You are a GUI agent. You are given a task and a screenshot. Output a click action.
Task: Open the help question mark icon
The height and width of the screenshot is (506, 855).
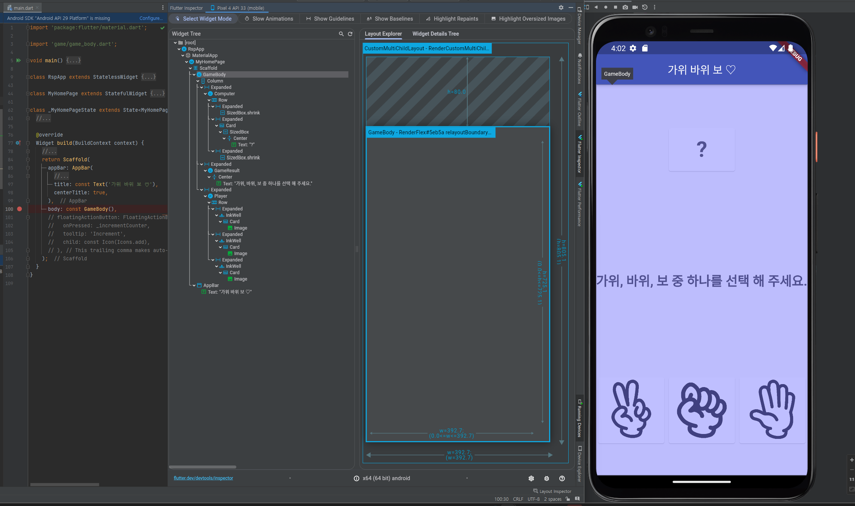click(562, 478)
